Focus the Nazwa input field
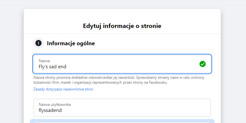The height and width of the screenshot is (123, 246). point(122,64)
